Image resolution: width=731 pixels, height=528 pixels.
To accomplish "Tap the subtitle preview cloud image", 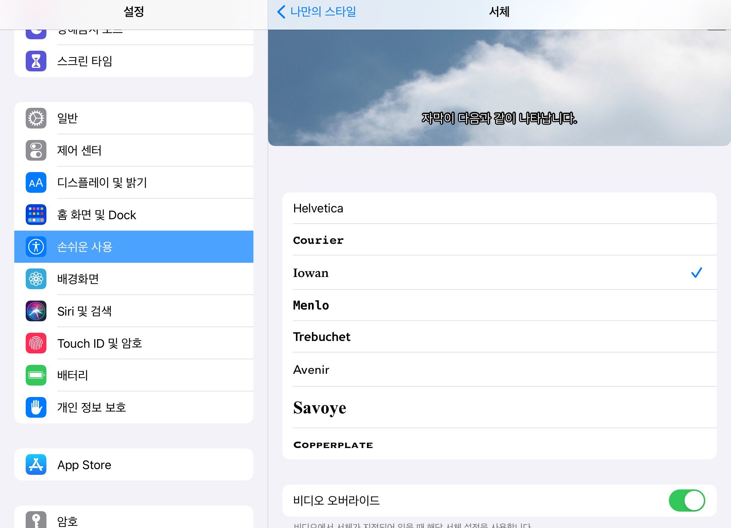I will [499, 87].
